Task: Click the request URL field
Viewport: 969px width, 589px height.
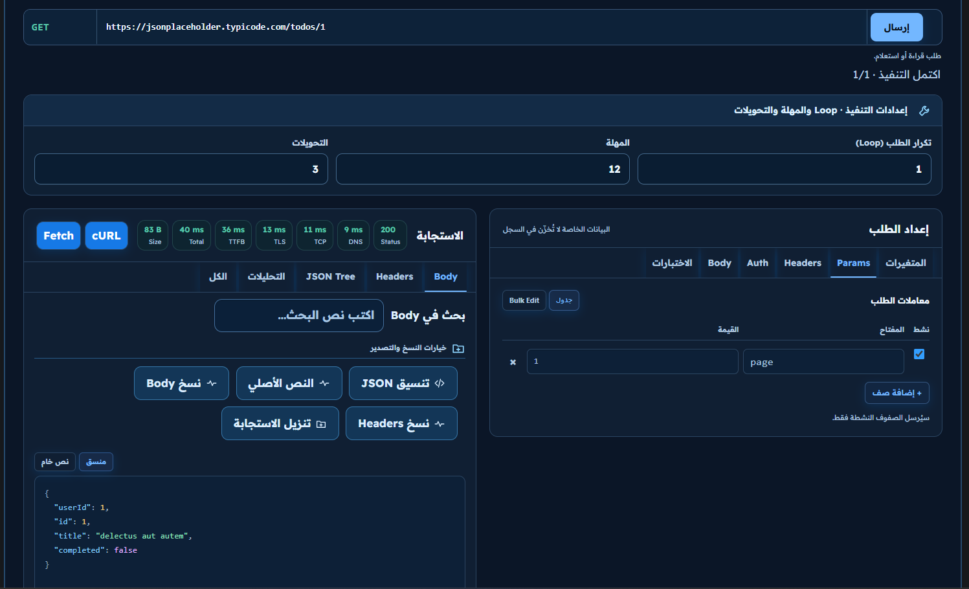Action: pos(482,27)
